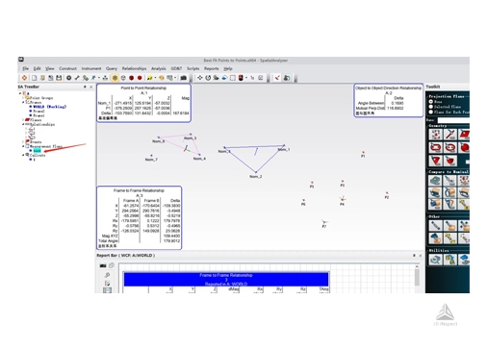Select the highlighted test measurement plan item
This screenshot has width=487, height=350.
point(38,151)
